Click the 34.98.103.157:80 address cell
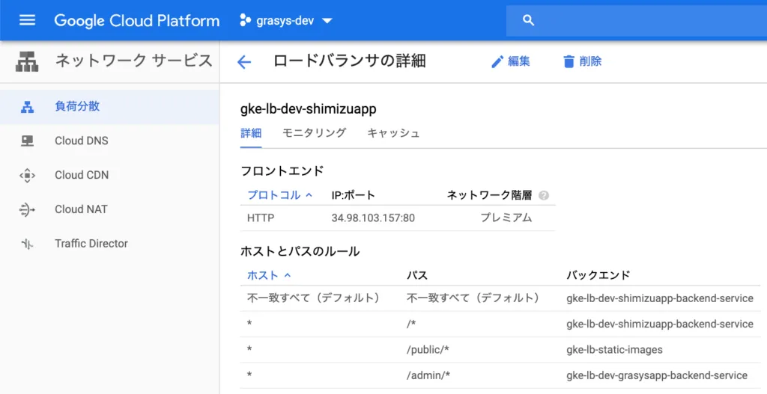Screen dimensions: 767x394 point(373,218)
